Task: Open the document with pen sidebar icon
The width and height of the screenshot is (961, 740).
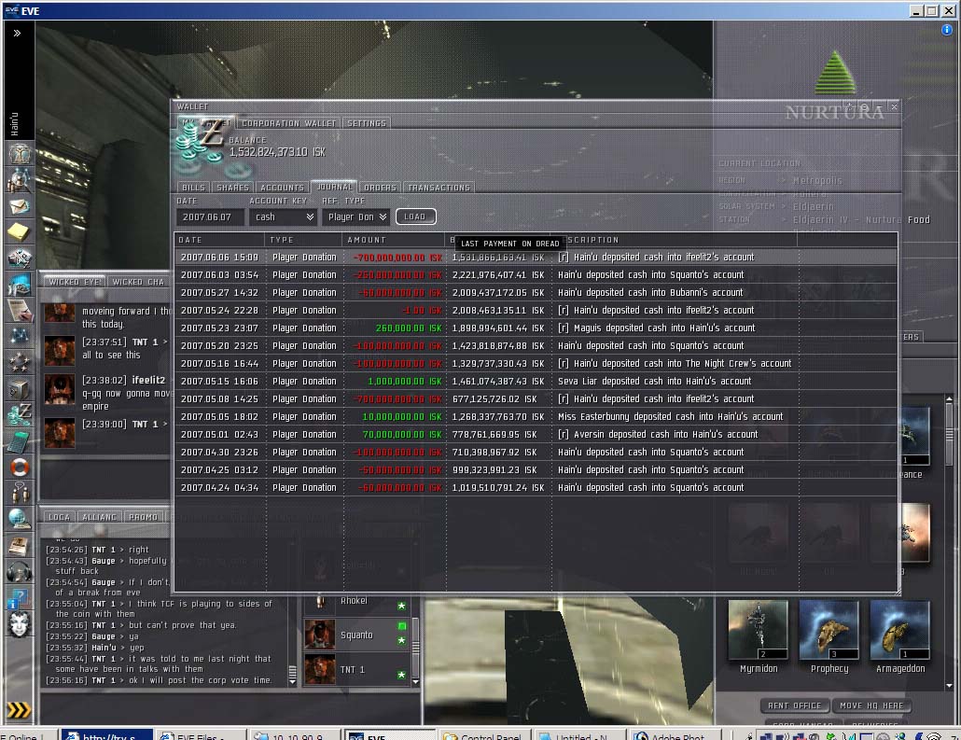Action: click(20, 310)
